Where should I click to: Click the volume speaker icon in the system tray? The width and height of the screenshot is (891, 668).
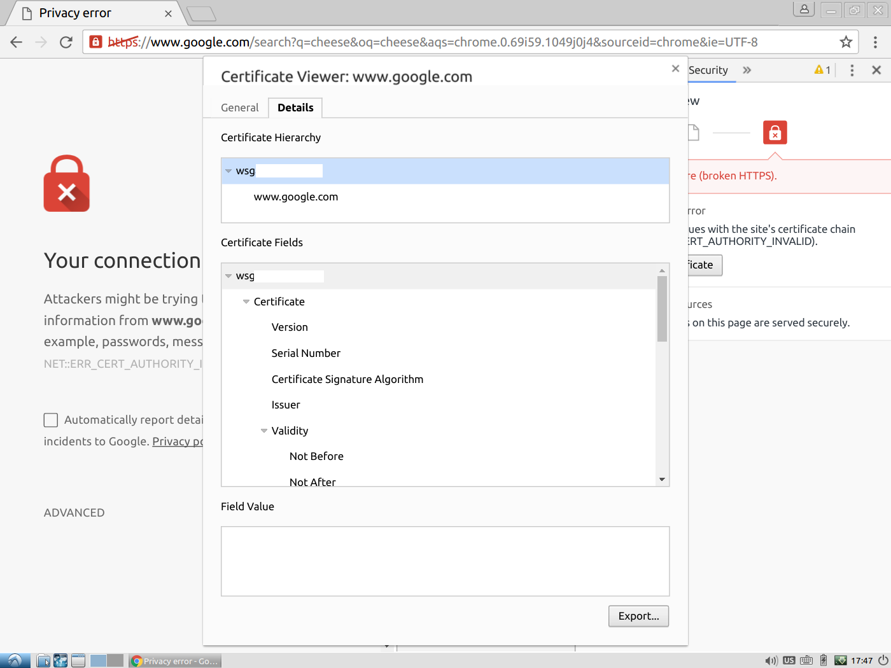771,660
